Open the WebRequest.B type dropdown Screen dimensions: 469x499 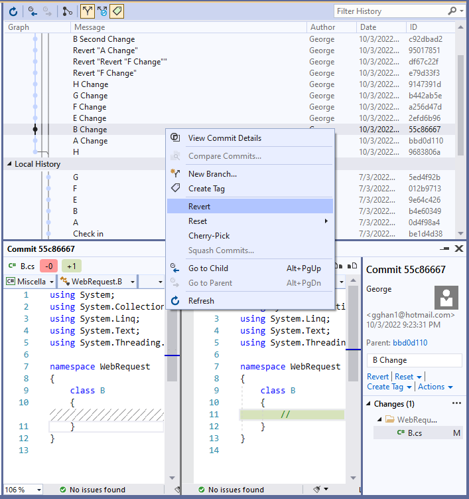(x=133, y=282)
